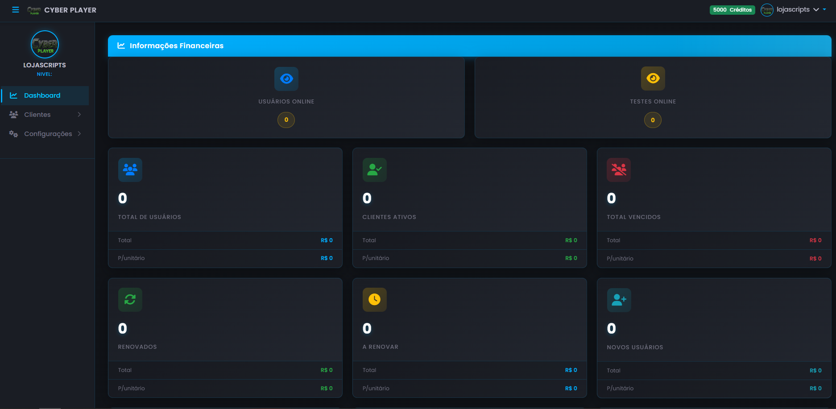836x409 pixels.
Task: Click the Testes Online zero counter badge
Action: (653, 120)
